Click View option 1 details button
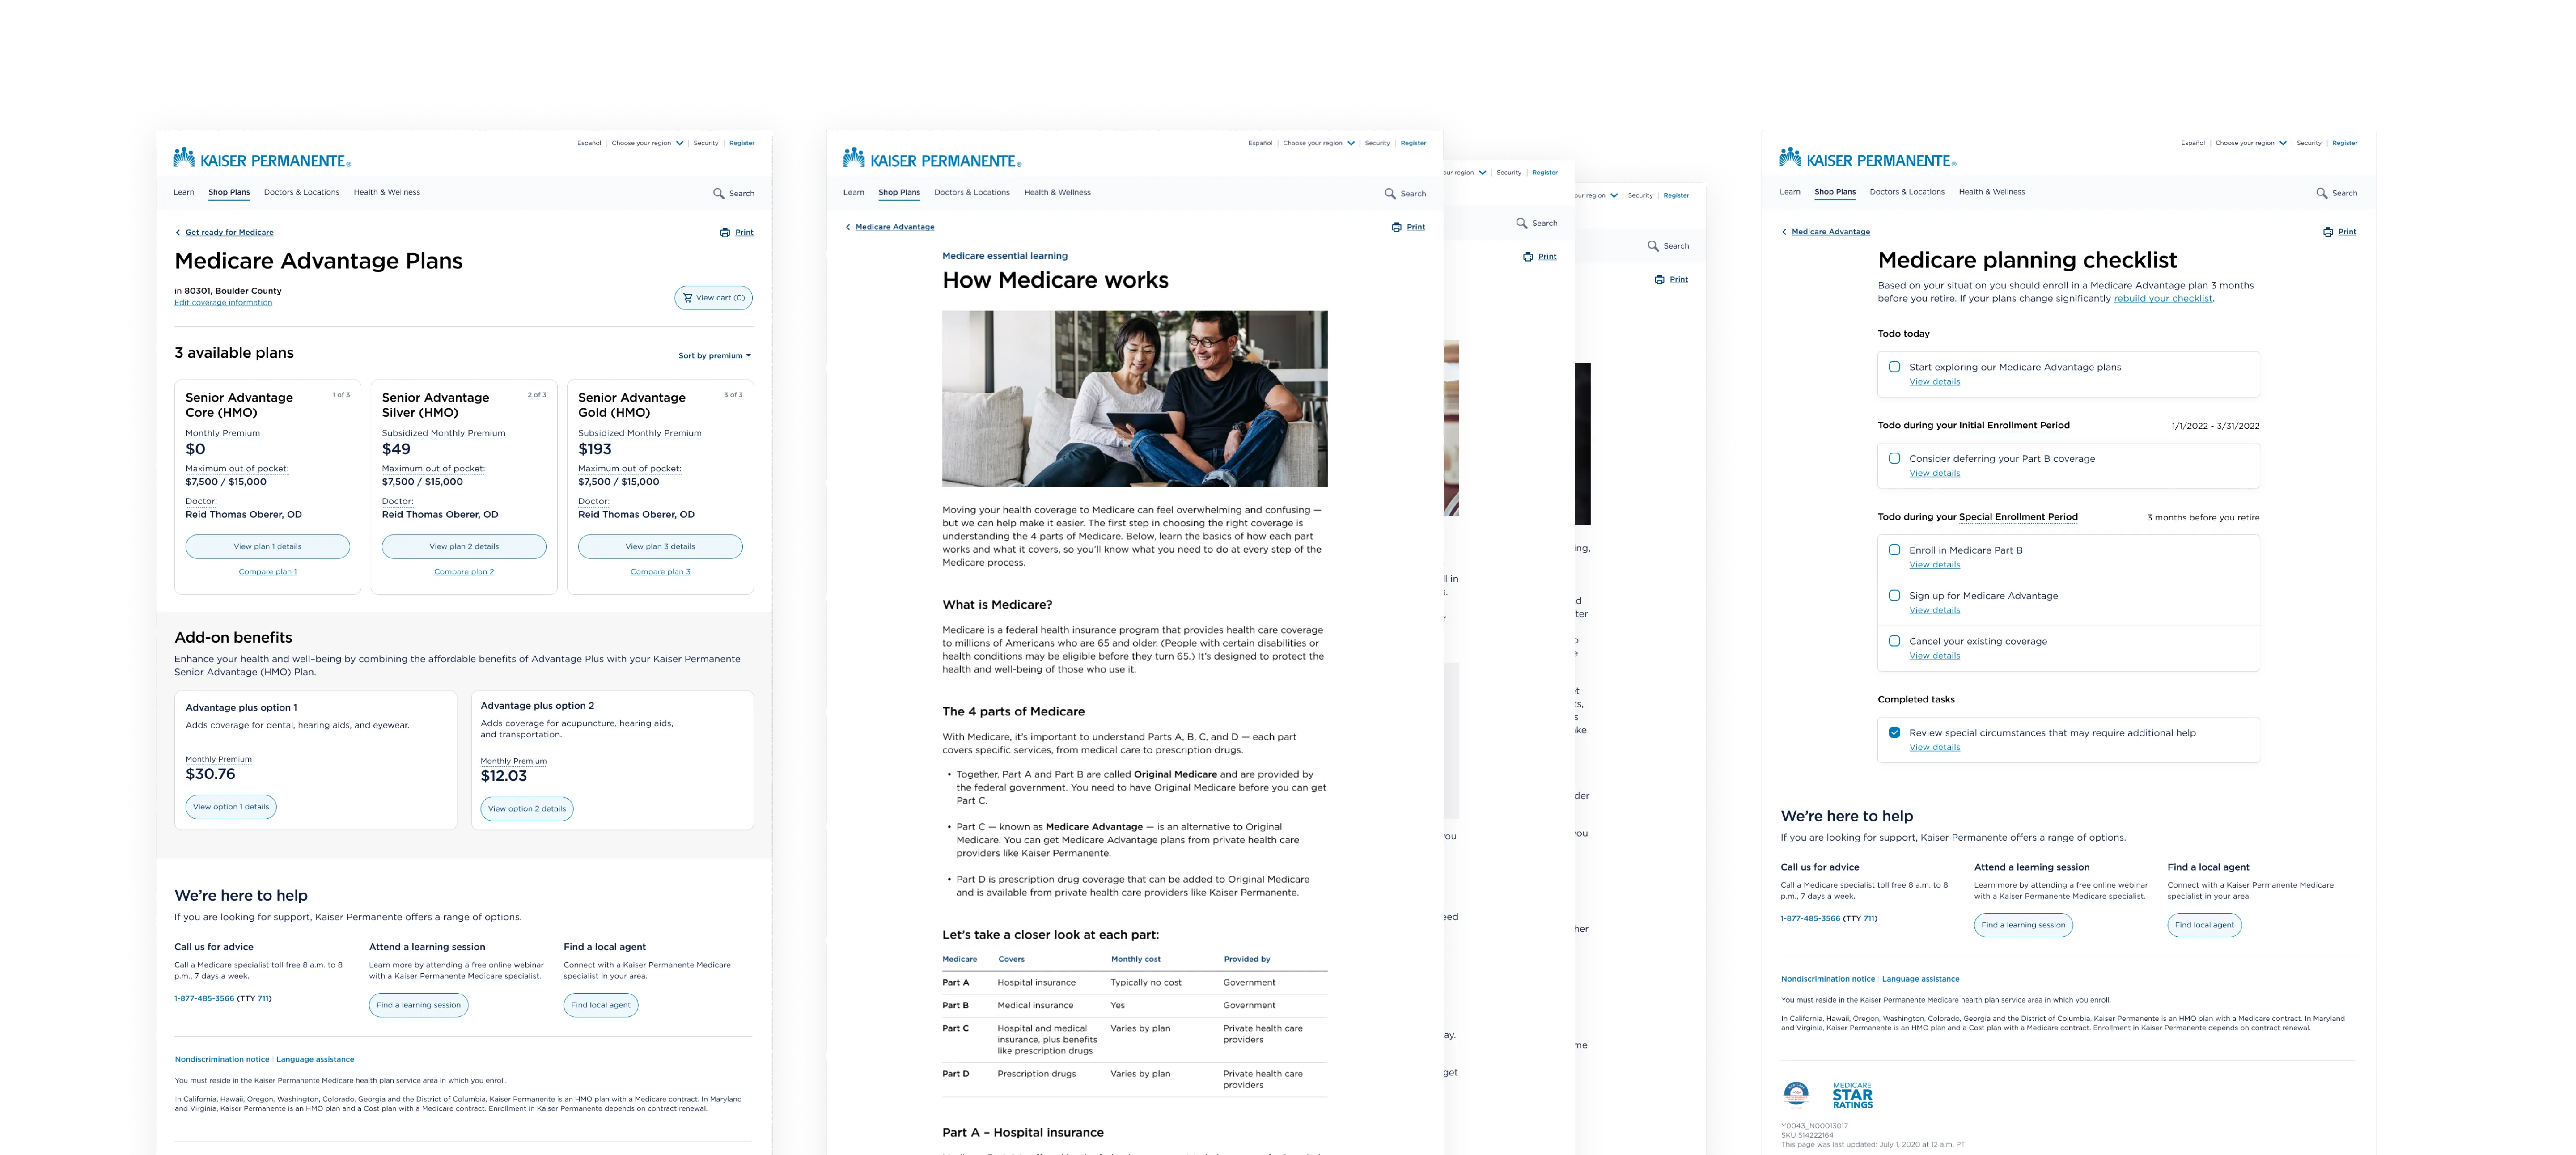 pyautogui.click(x=231, y=807)
